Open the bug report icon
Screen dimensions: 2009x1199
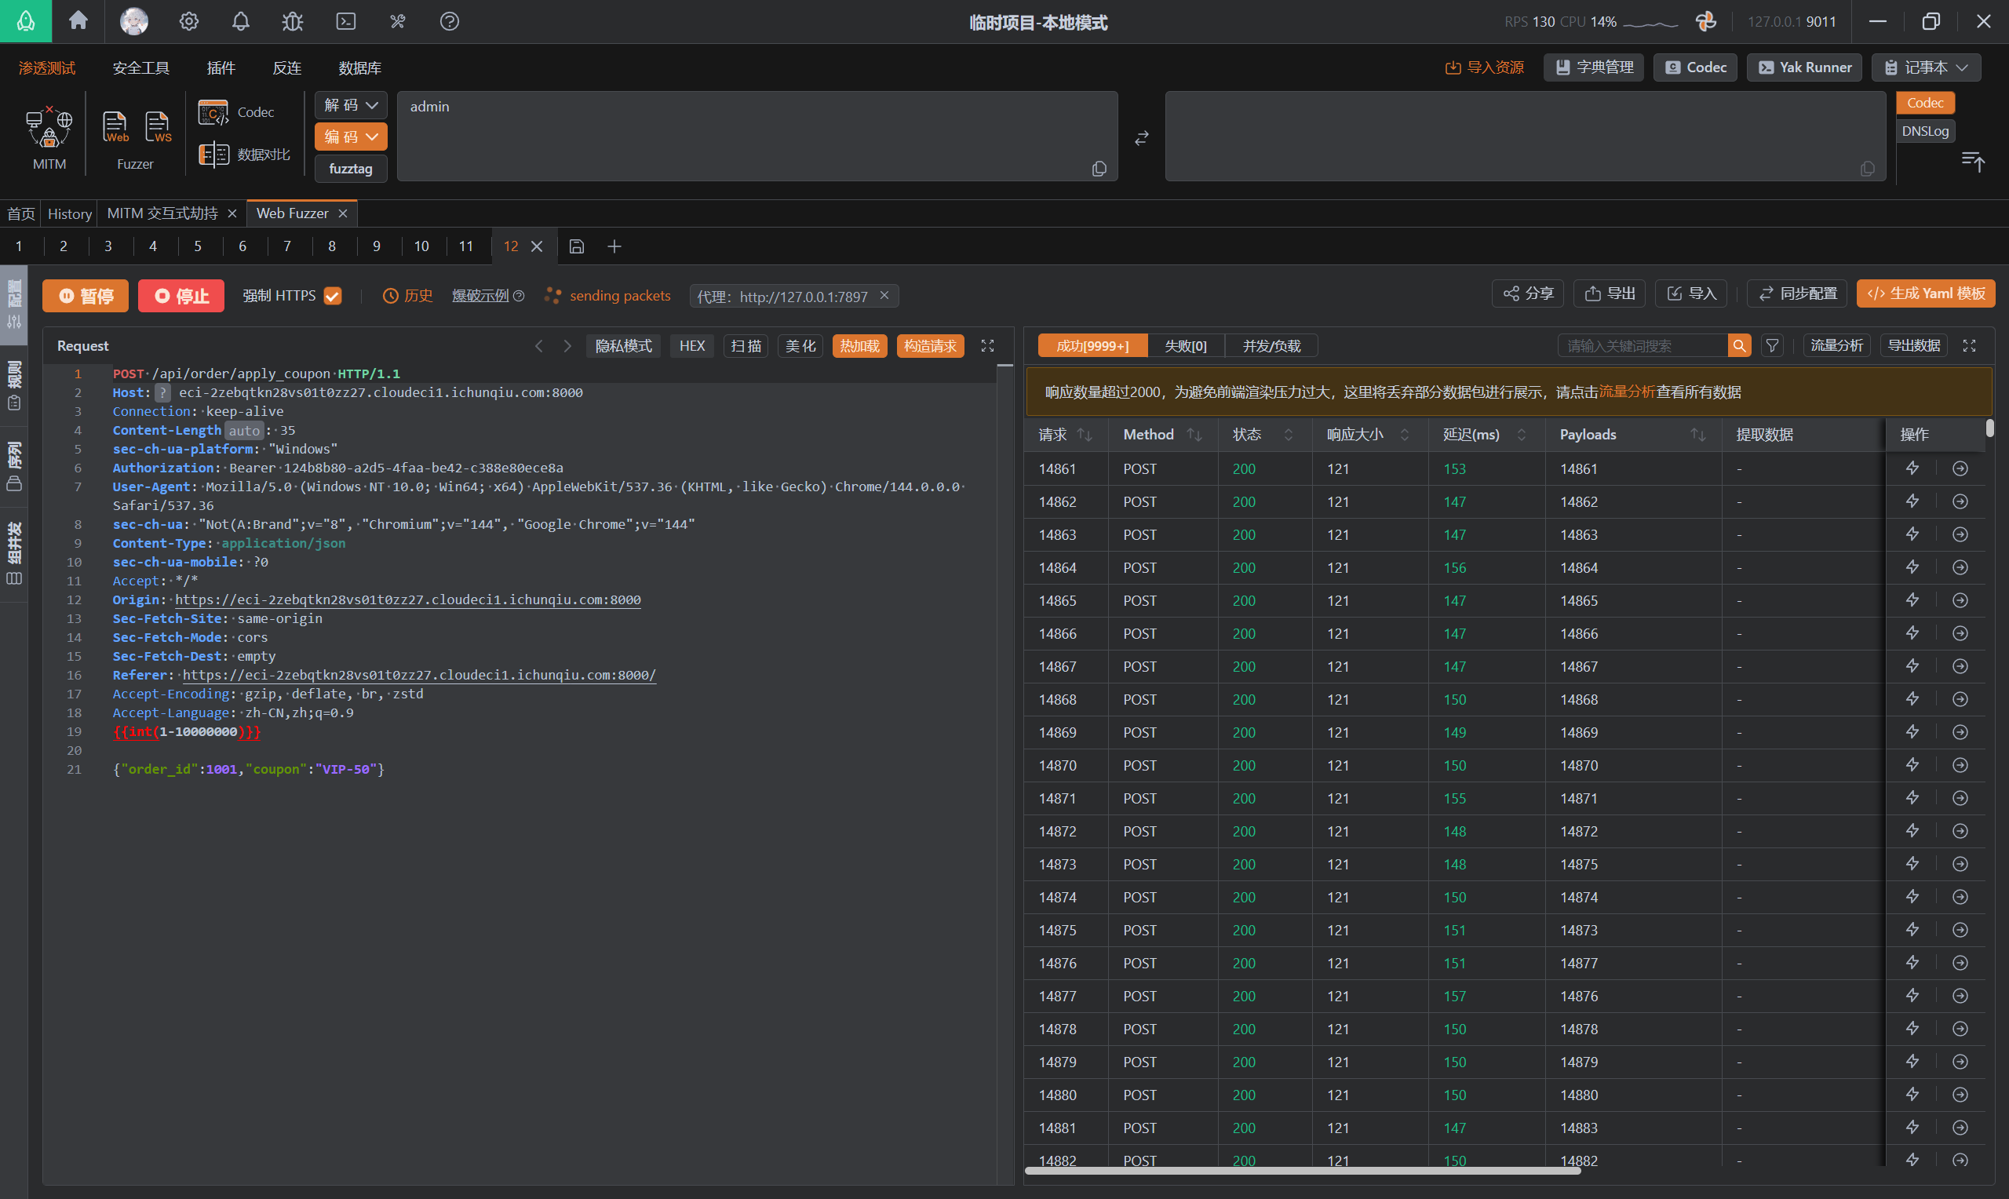click(x=293, y=21)
